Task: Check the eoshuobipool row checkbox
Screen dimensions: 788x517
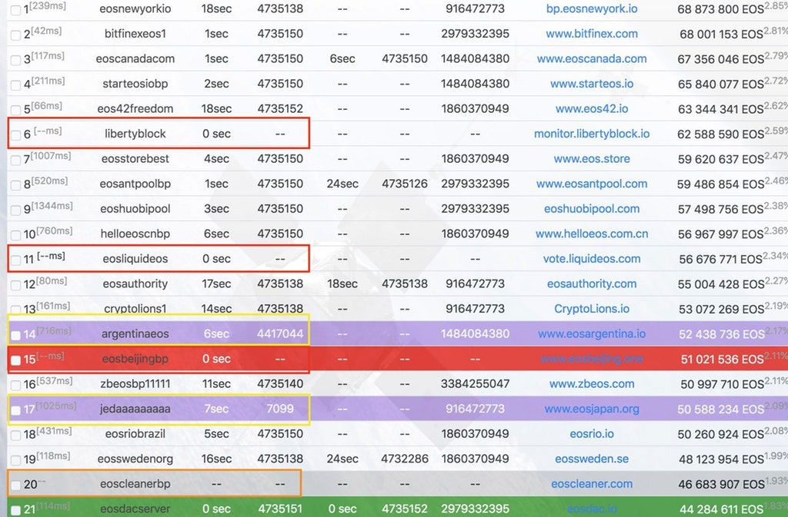Action: (x=15, y=210)
